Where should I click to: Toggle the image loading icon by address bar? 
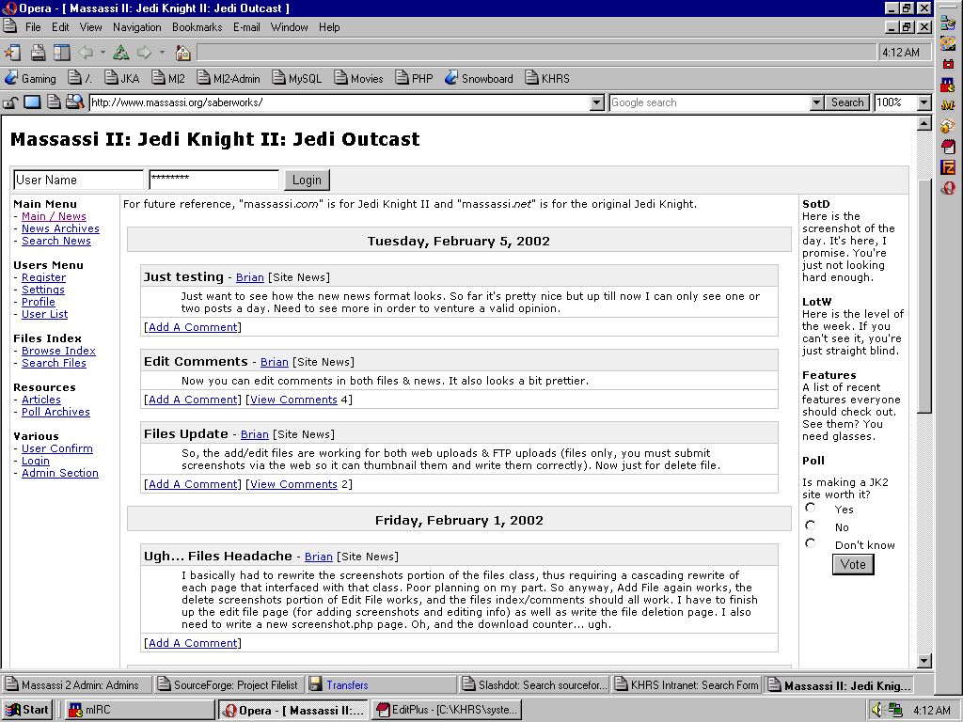coord(32,102)
